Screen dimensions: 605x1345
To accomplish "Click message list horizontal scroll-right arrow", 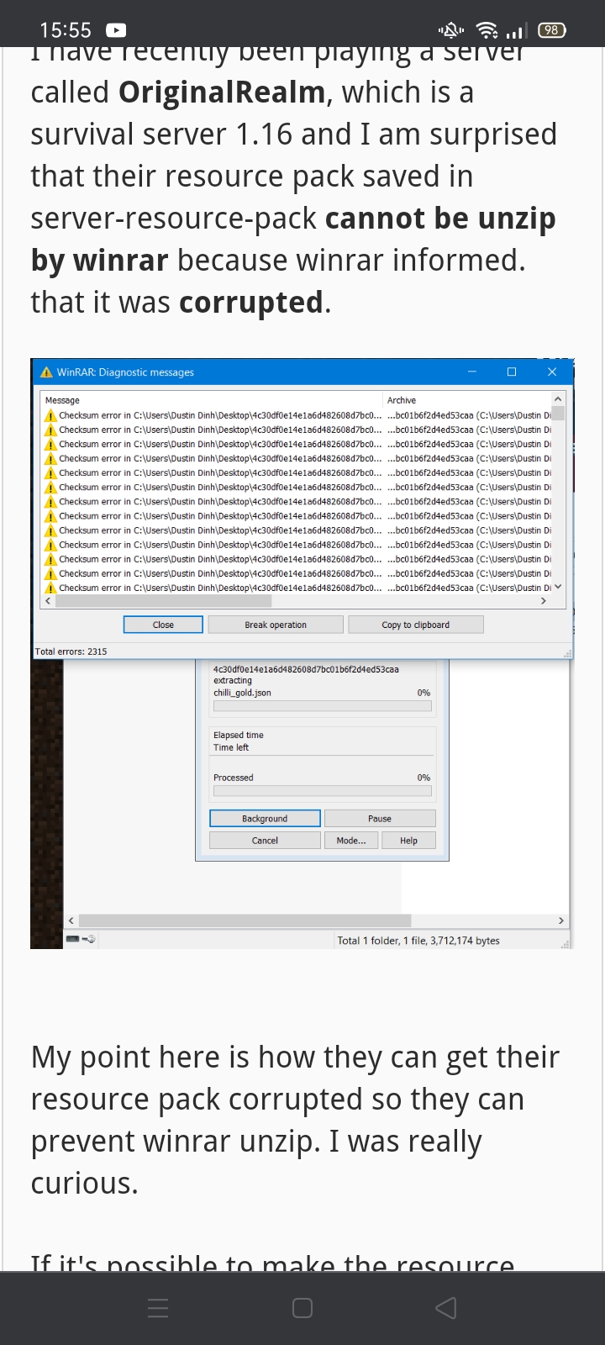I will coord(544,601).
